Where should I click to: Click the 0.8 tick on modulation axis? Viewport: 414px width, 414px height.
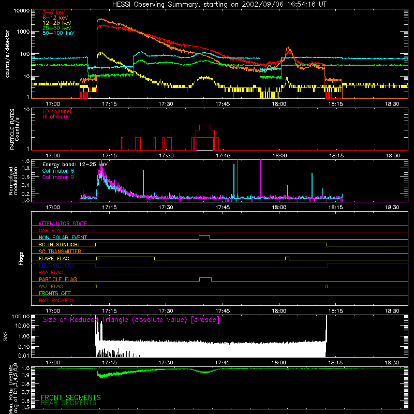[x=25, y=169]
